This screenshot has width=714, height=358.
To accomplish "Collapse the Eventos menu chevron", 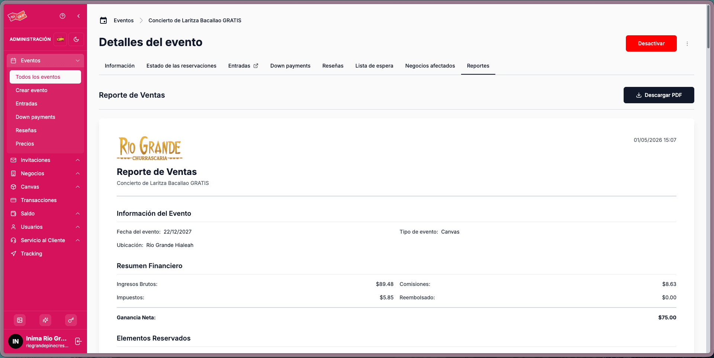I will pos(78,61).
